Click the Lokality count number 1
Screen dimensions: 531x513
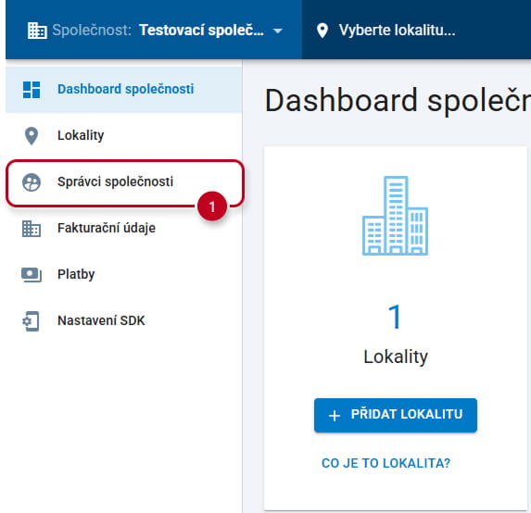(x=395, y=317)
